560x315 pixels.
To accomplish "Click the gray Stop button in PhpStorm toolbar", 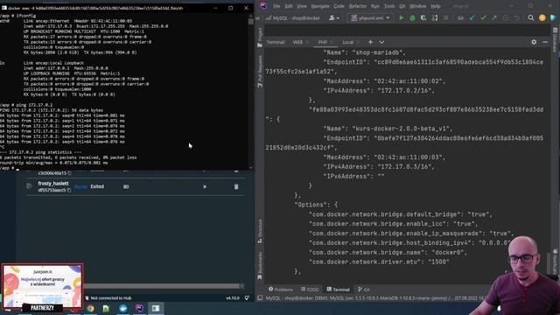I will pyautogui.click(x=445, y=17).
